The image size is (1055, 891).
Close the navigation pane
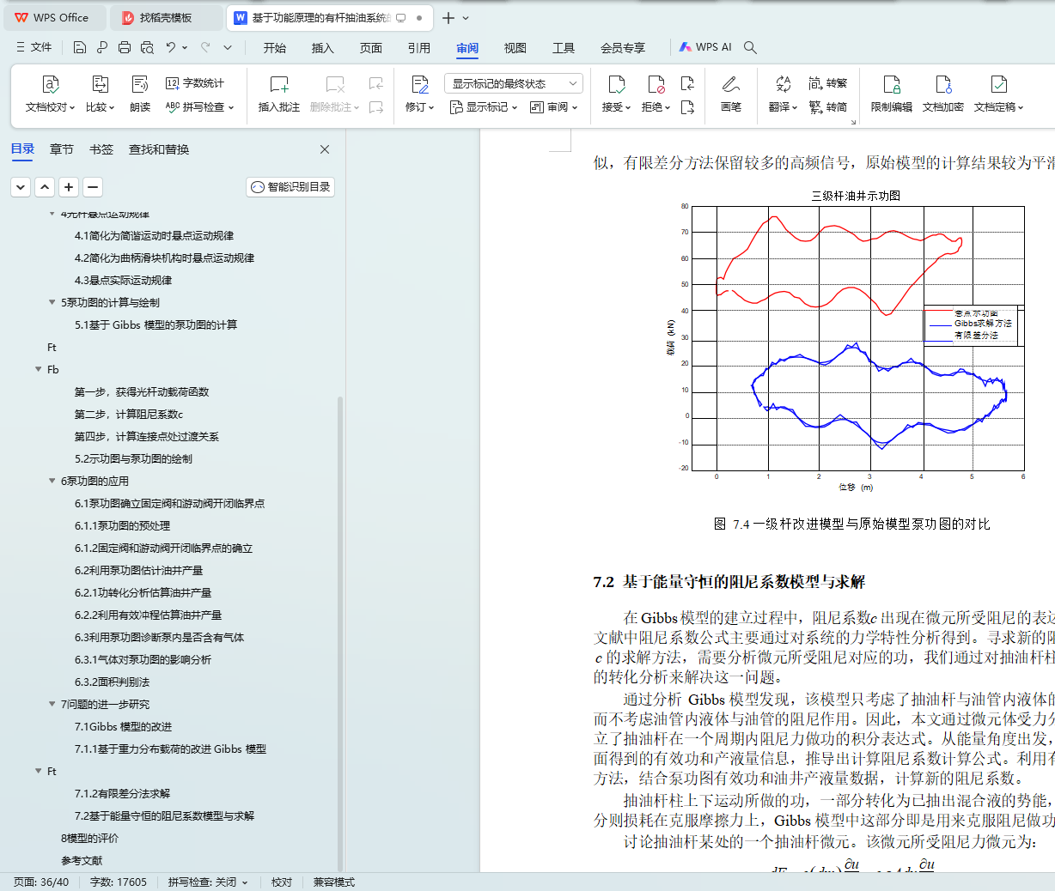pyautogui.click(x=325, y=149)
